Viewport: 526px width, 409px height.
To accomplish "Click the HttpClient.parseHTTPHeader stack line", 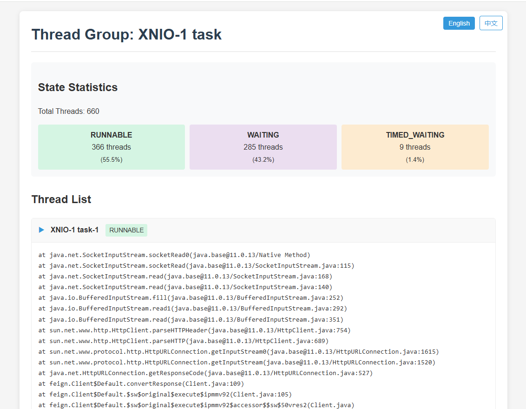I will click(x=195, y=330).
